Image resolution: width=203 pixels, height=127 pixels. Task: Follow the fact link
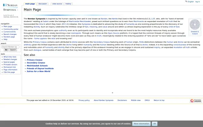point(87,27)
